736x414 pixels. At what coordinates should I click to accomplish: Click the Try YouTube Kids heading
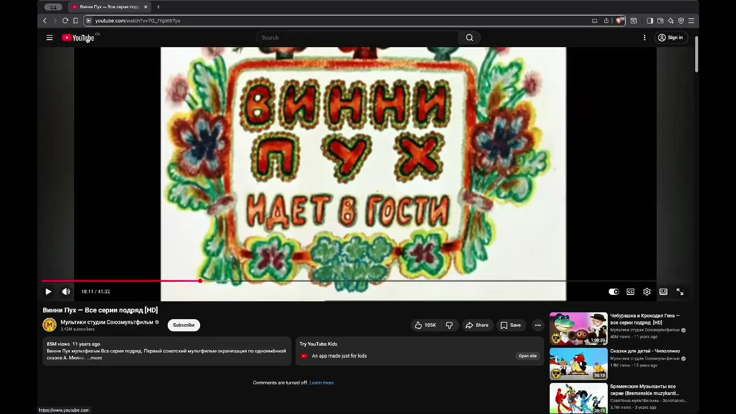pyautogui.click(x=318, y=344)
